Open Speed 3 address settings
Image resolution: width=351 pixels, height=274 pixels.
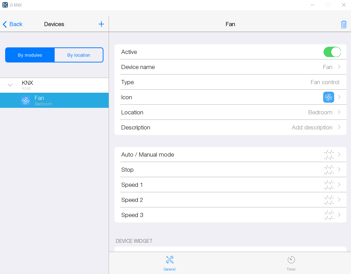pos(230,215)
